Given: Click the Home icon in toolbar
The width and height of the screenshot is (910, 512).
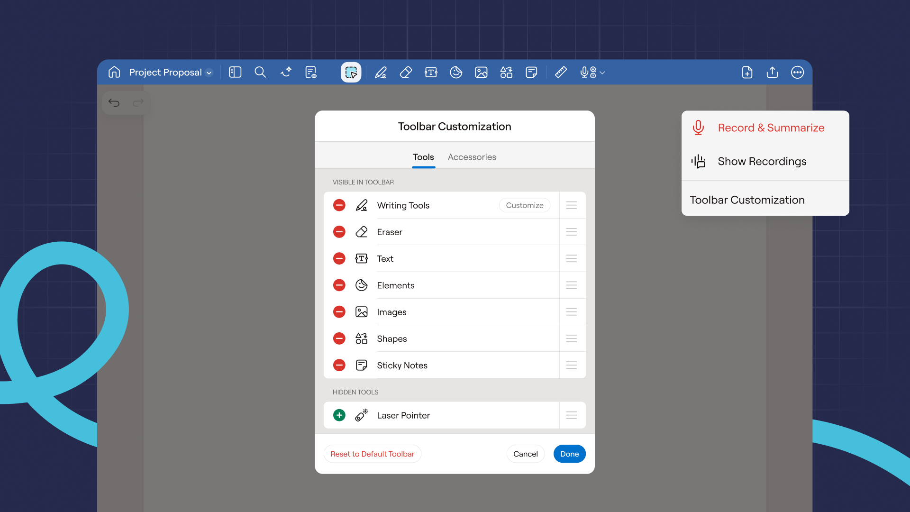Looking at the screenshot, I should (114, 72).
